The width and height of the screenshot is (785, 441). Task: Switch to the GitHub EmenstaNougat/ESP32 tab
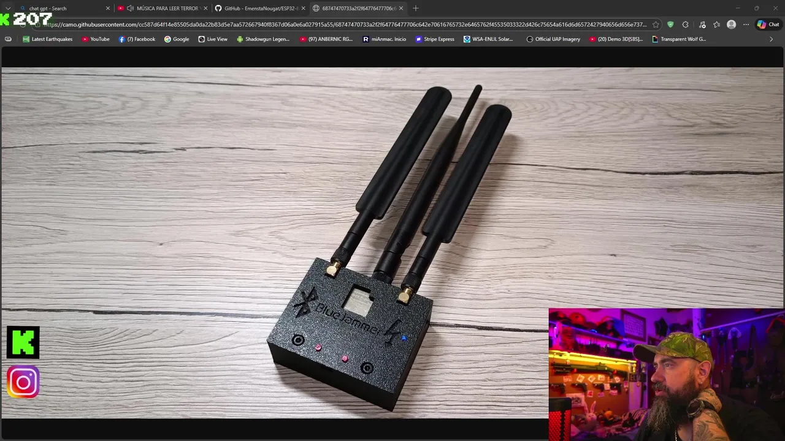260,8
